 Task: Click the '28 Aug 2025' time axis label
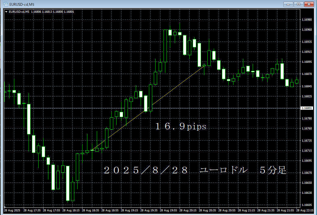12,210
